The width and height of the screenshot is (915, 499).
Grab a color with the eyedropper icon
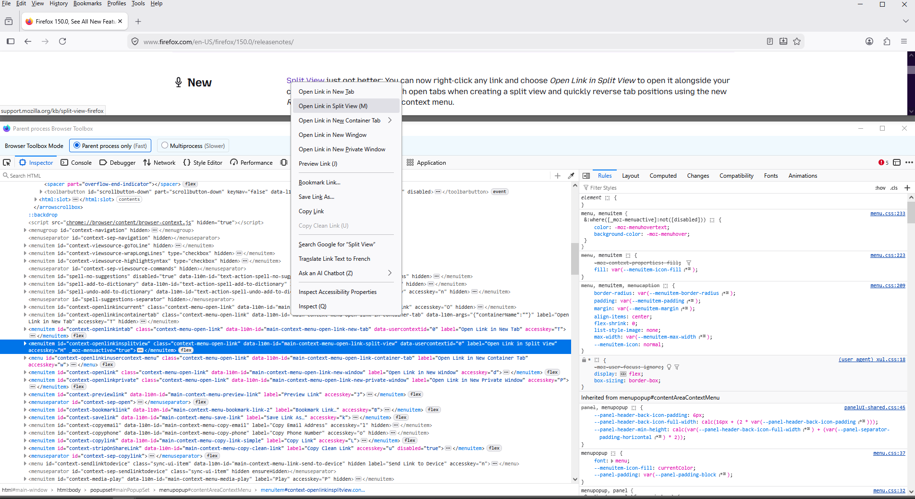pyautogui.click(x=571, y=176)
